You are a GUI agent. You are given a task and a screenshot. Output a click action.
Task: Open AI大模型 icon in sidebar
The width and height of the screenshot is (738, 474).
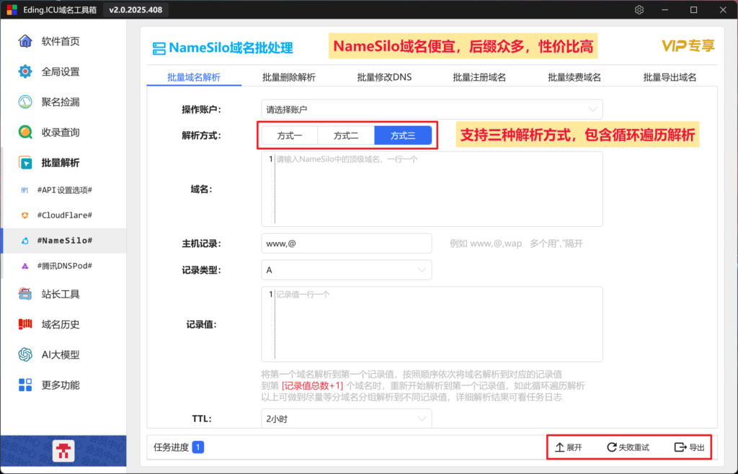pyautogui.click(x=25, y=354)
